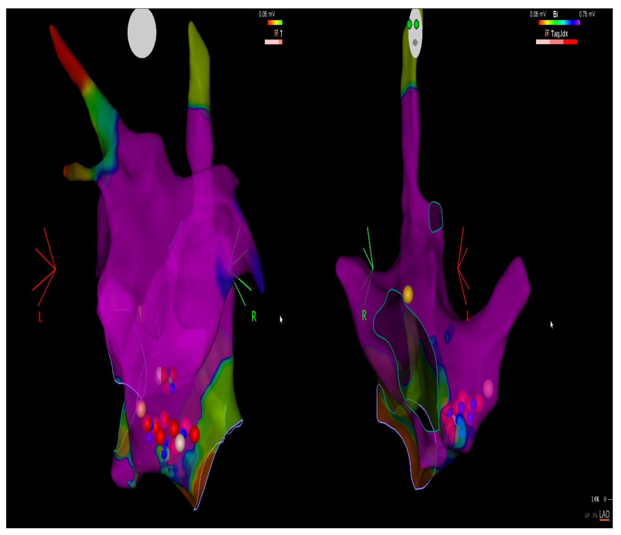The width and height of the screenshot is (621, 535).
Task: Click the 0.75 mV upper voltage threshold
Action: click(x=587, y=14)
